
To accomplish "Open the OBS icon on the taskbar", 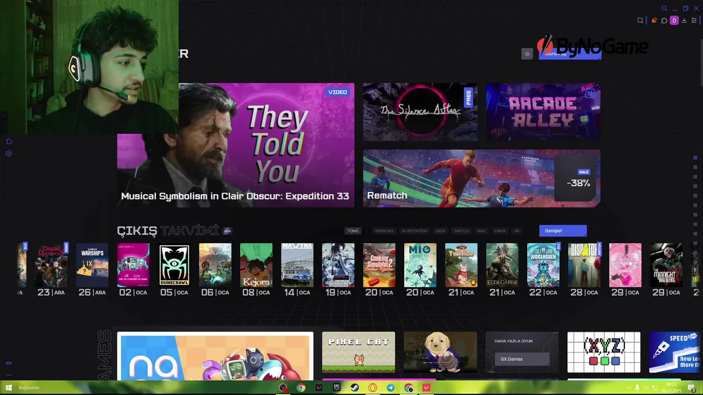I will (283, 388).
